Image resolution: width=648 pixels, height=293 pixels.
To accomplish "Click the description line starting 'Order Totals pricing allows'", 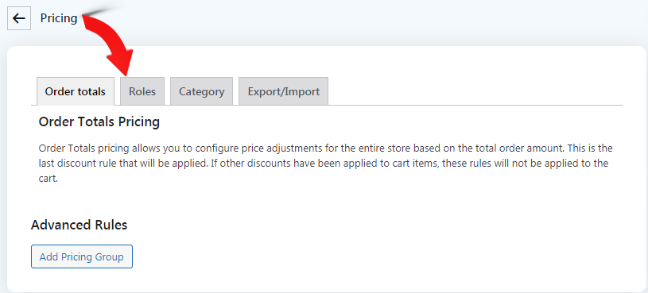I will click(326, 148).
